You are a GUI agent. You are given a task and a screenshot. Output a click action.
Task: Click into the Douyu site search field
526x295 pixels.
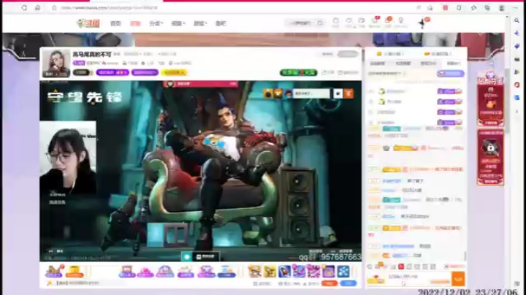coord(302,23)
